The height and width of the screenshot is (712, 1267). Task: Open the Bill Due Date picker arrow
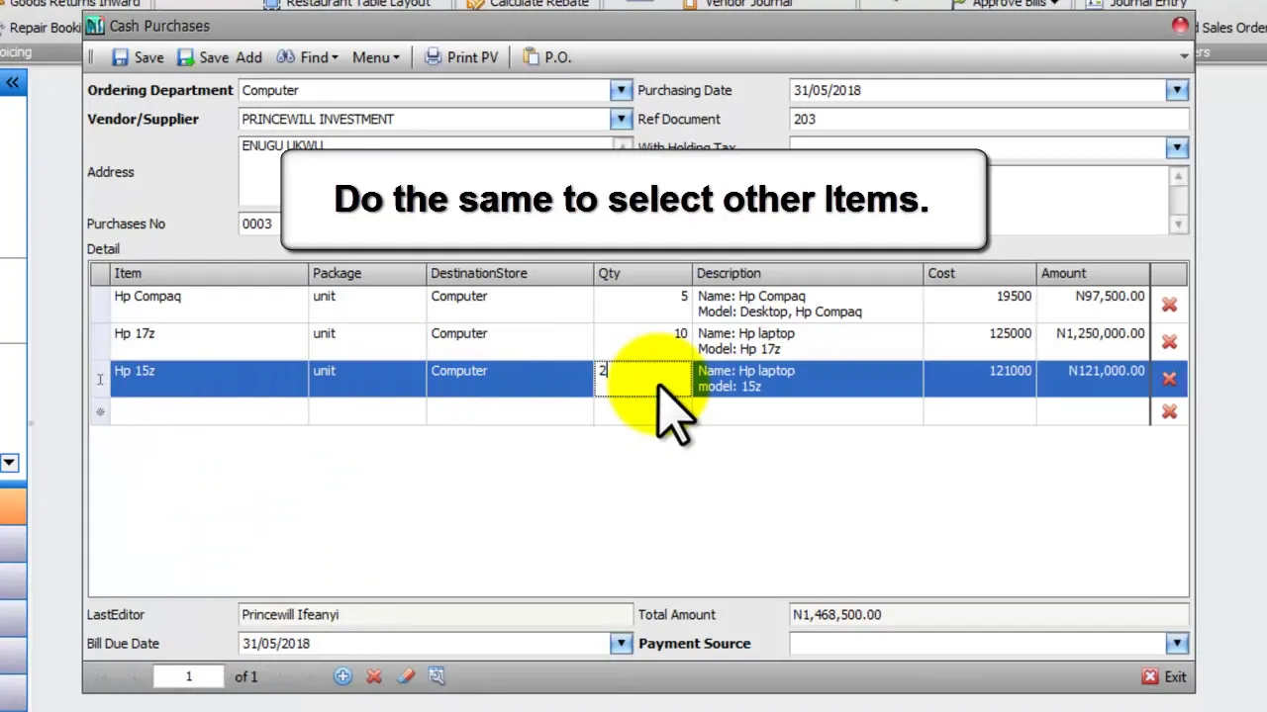(621, 644)
